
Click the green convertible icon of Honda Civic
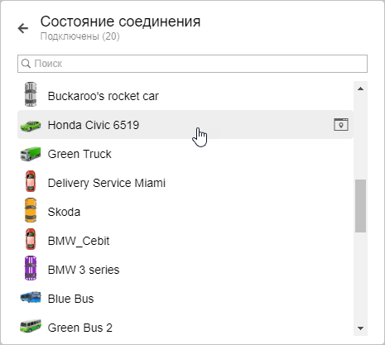coord(31,125)
